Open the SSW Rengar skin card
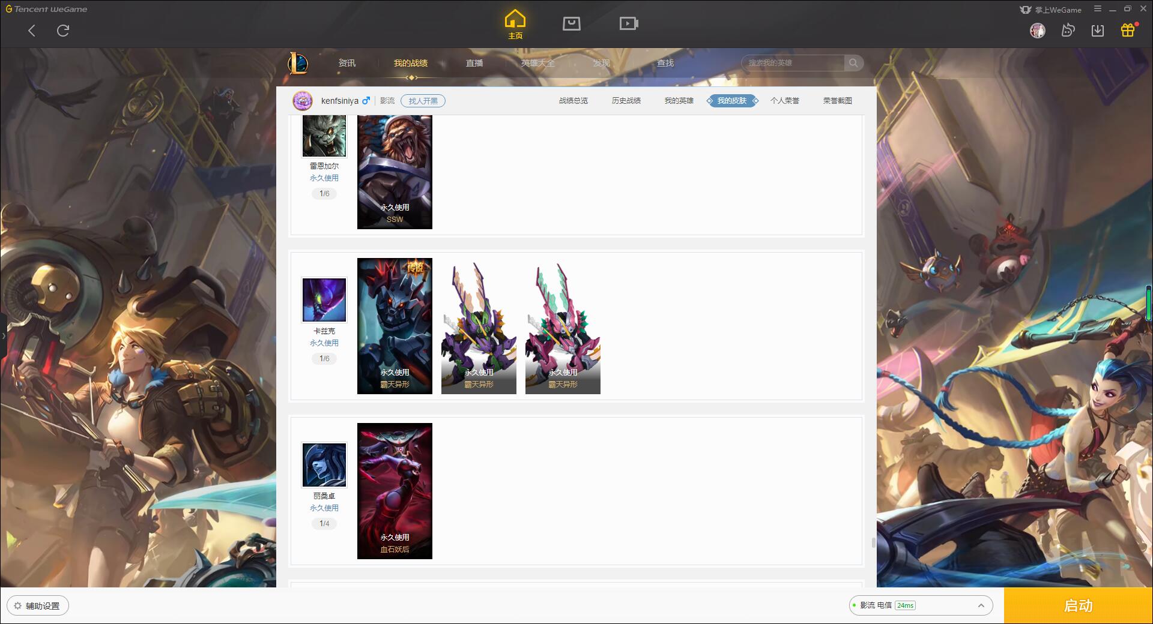The height and width of the screenshot is (624, 1153). coord(395,172)
